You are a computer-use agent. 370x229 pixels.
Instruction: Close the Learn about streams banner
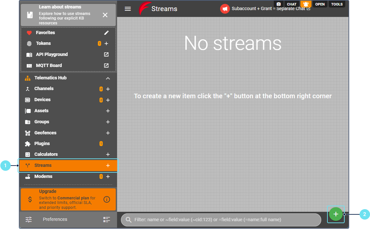pos(105,15)
